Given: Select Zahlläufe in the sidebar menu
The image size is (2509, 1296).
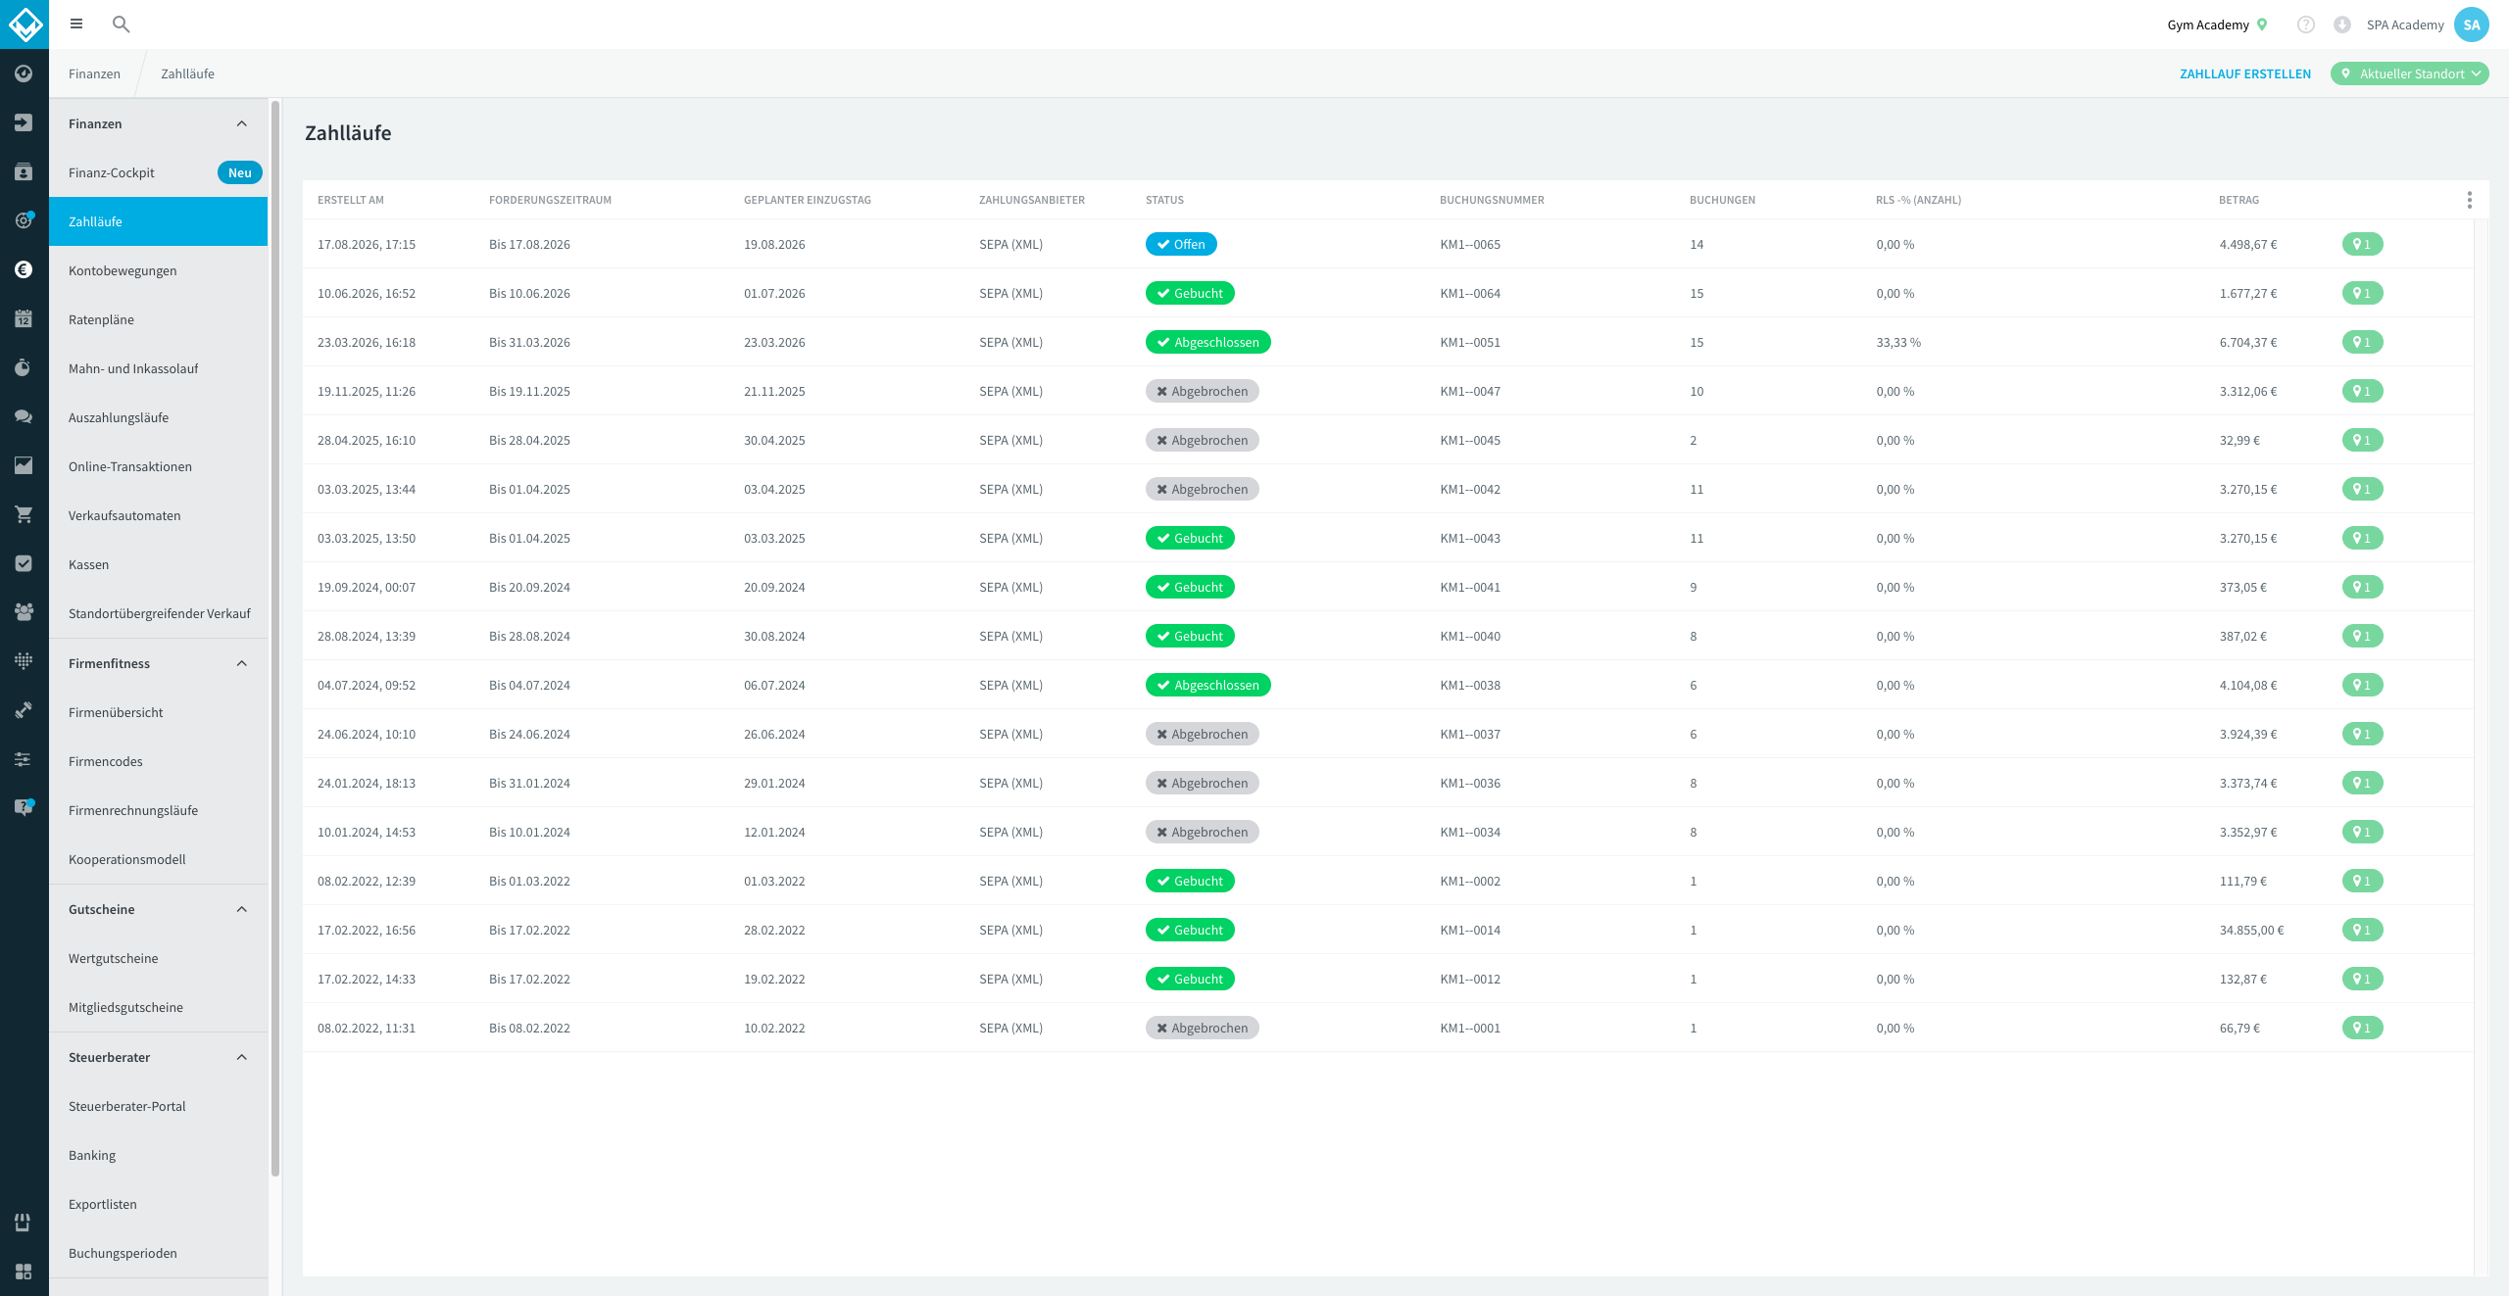Looking at the screenshot, I should [x=158, y=221].
